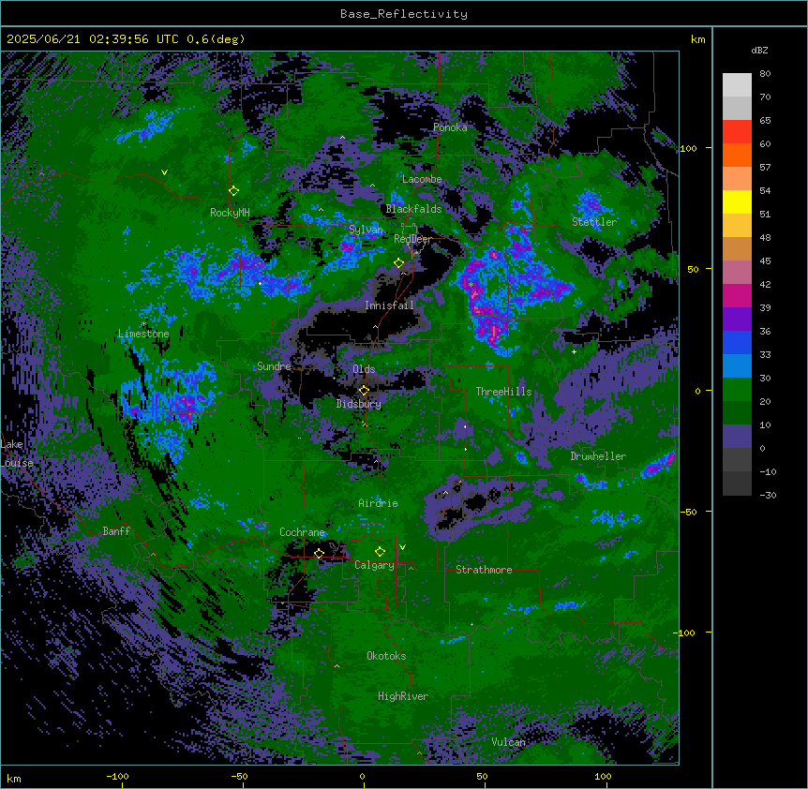
Task: Select the Didsbury label
Action: (359, 404)
